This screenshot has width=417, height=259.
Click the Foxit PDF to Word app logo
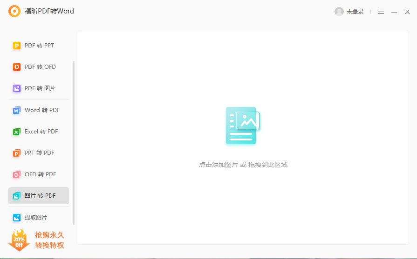tap(14, 11)
